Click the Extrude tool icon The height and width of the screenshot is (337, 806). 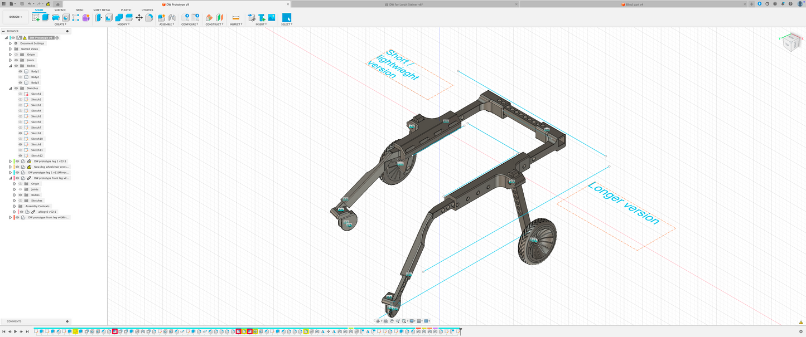(46, 18)
